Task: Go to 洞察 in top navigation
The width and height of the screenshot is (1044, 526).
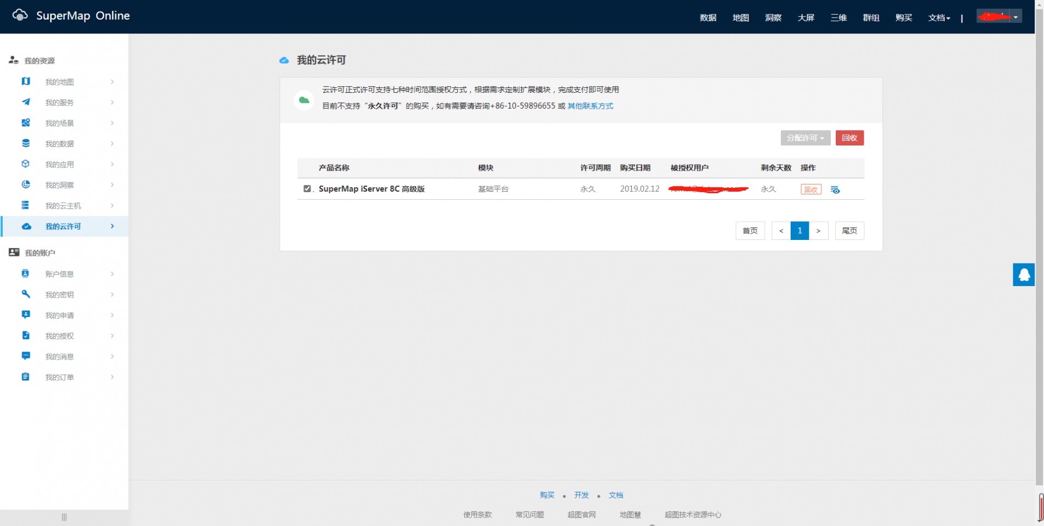Action: 773,18
